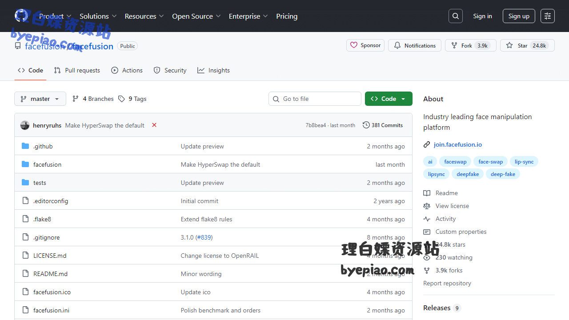Open the search magnifier icon in header
Screen dimensions: 569x320
(x=456, y=16)
